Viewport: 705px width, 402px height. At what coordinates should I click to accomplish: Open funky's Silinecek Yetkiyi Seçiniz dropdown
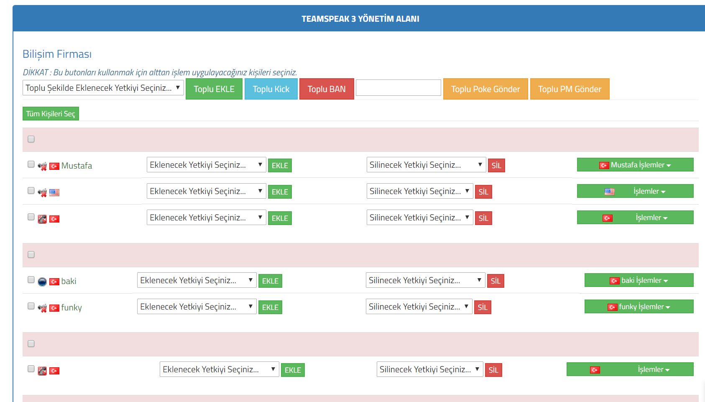[x=419, y=307]
